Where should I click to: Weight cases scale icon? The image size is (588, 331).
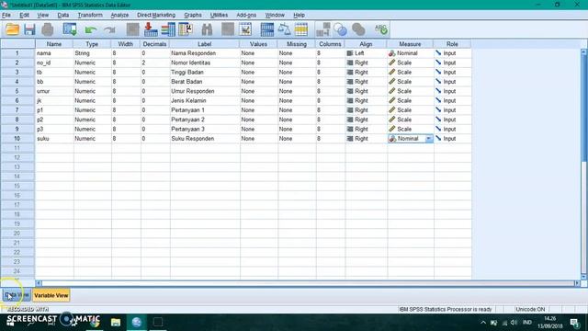[284, 29]
